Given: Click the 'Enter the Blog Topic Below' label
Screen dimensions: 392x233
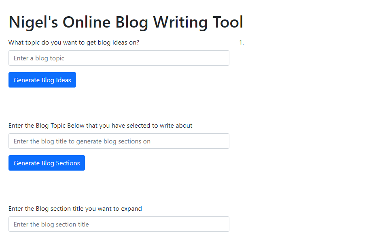Looking at the screenshot, I should click(100, 125).
